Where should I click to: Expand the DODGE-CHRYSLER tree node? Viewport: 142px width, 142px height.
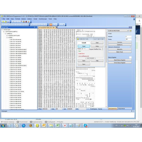7,35
